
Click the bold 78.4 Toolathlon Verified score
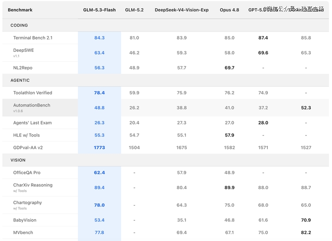point(100,93)
